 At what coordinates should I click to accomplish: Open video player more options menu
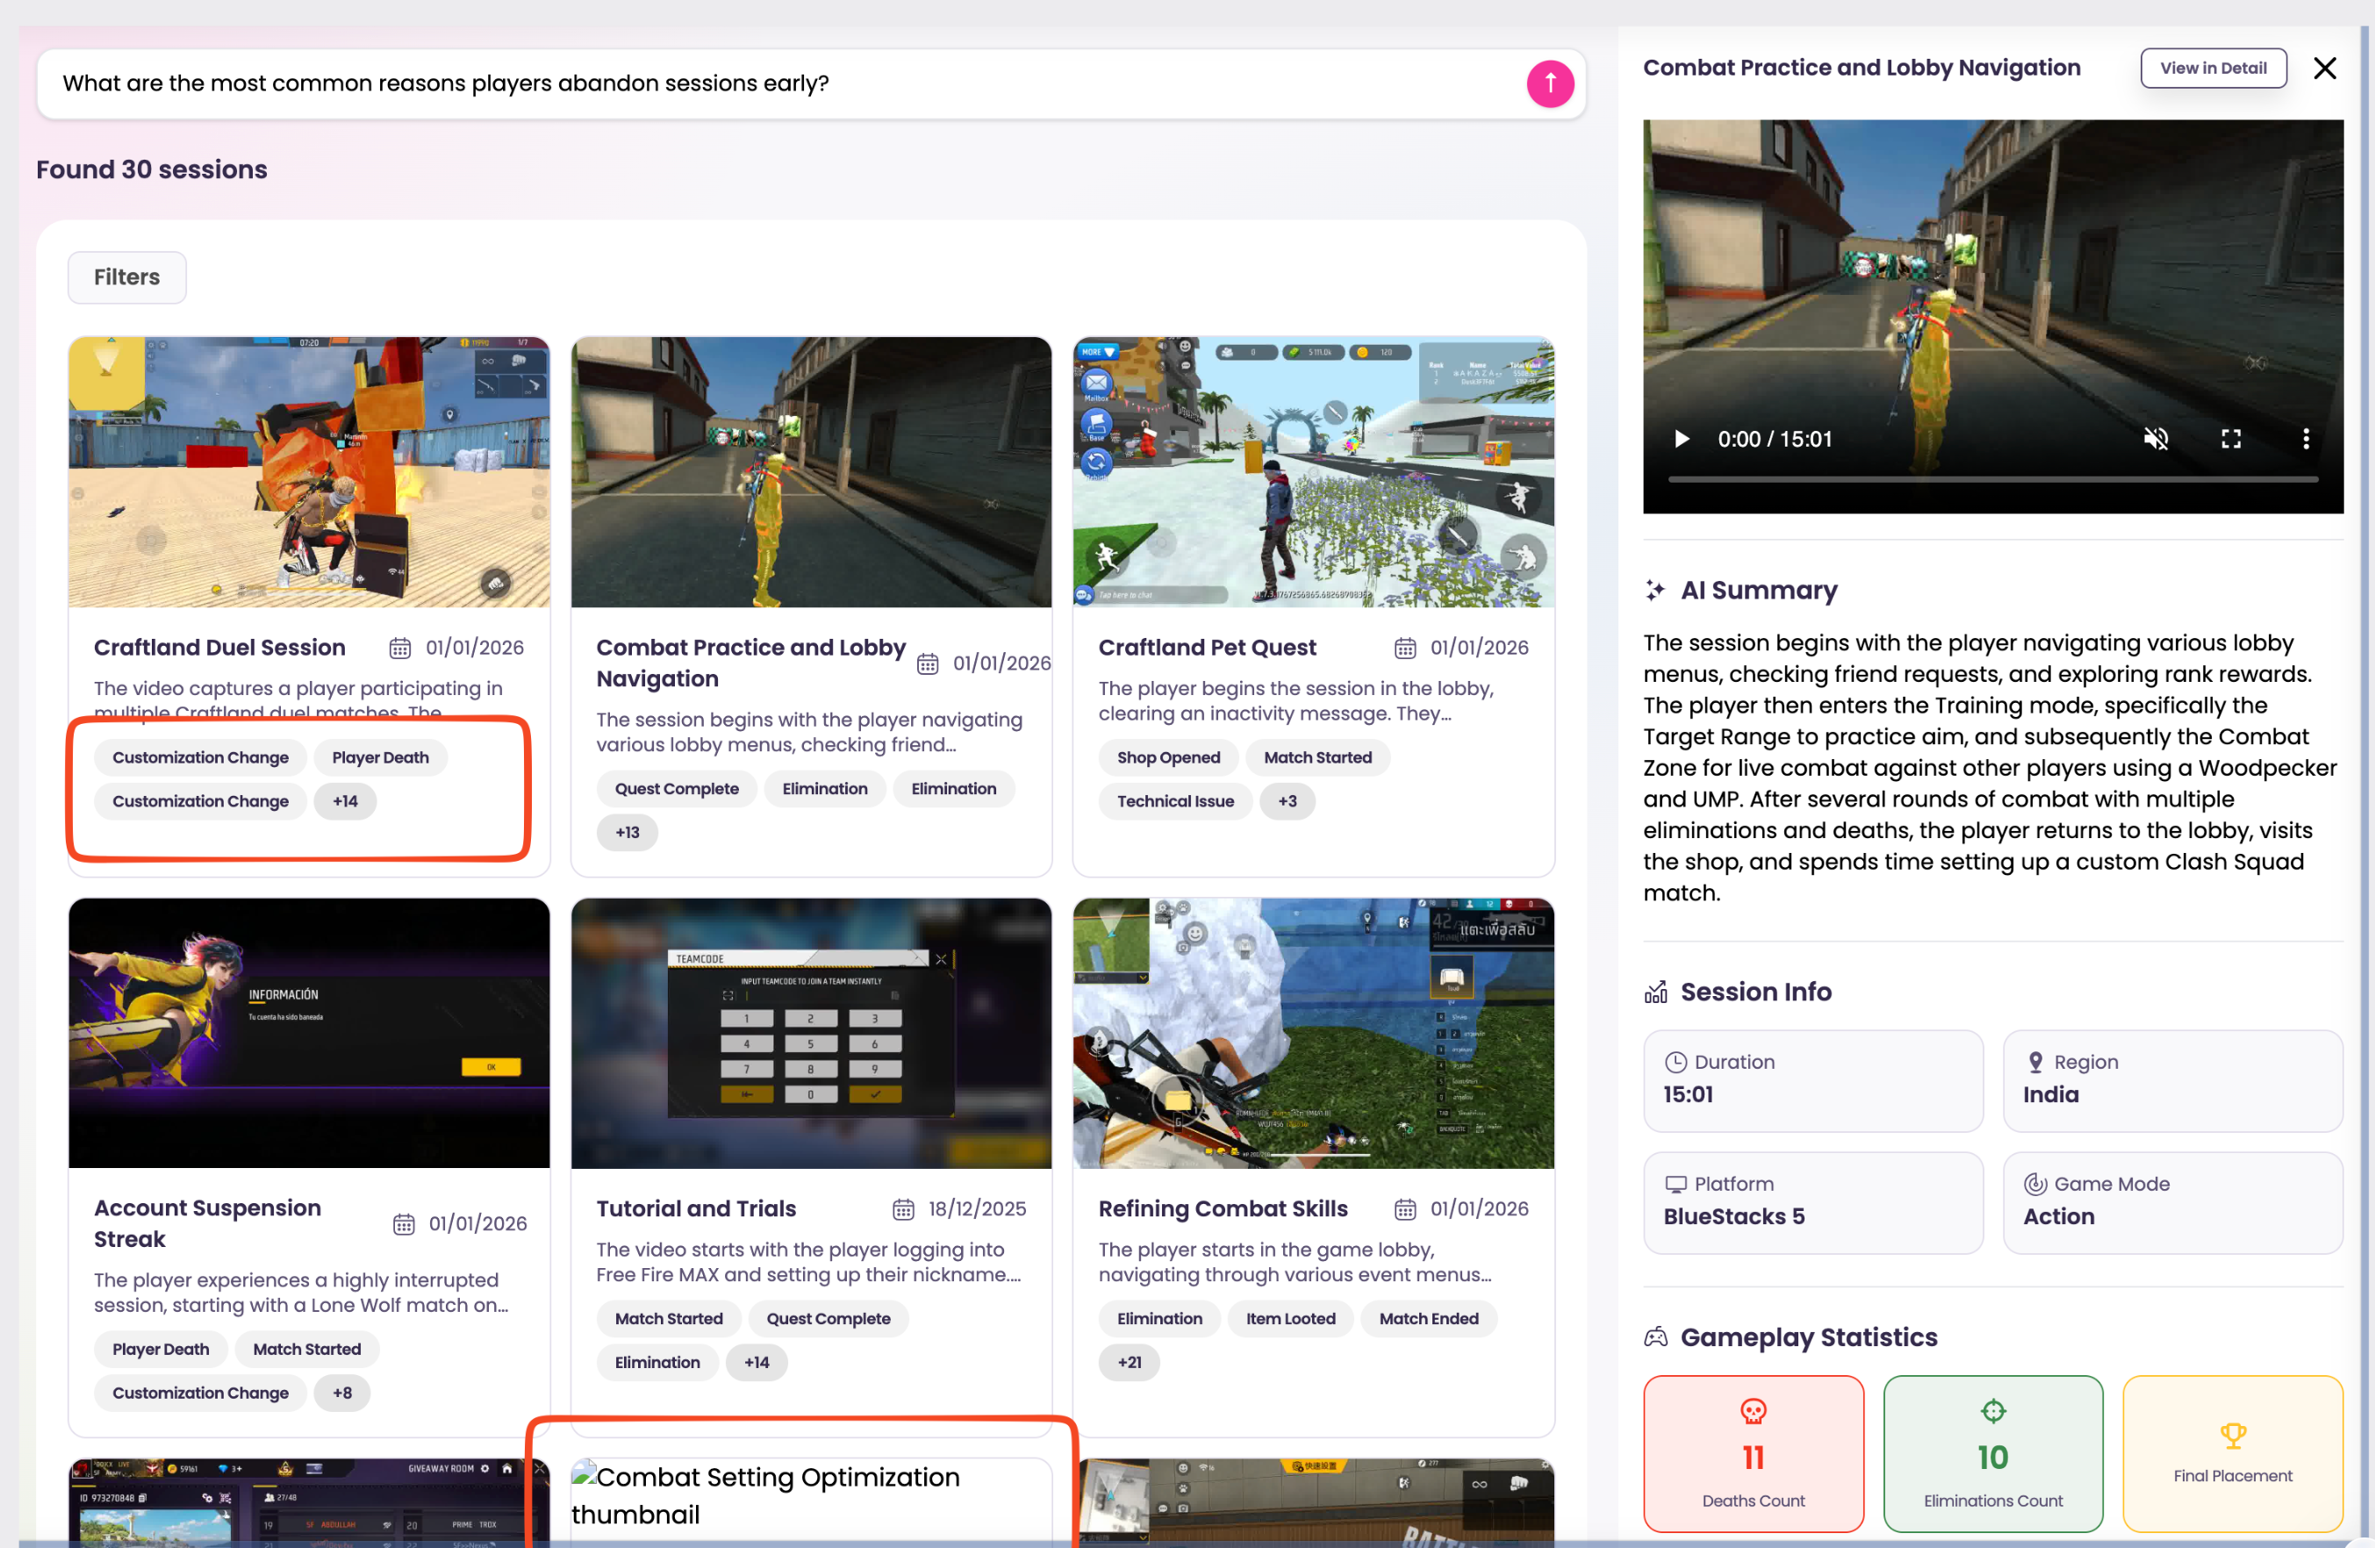pos(2305,439)
